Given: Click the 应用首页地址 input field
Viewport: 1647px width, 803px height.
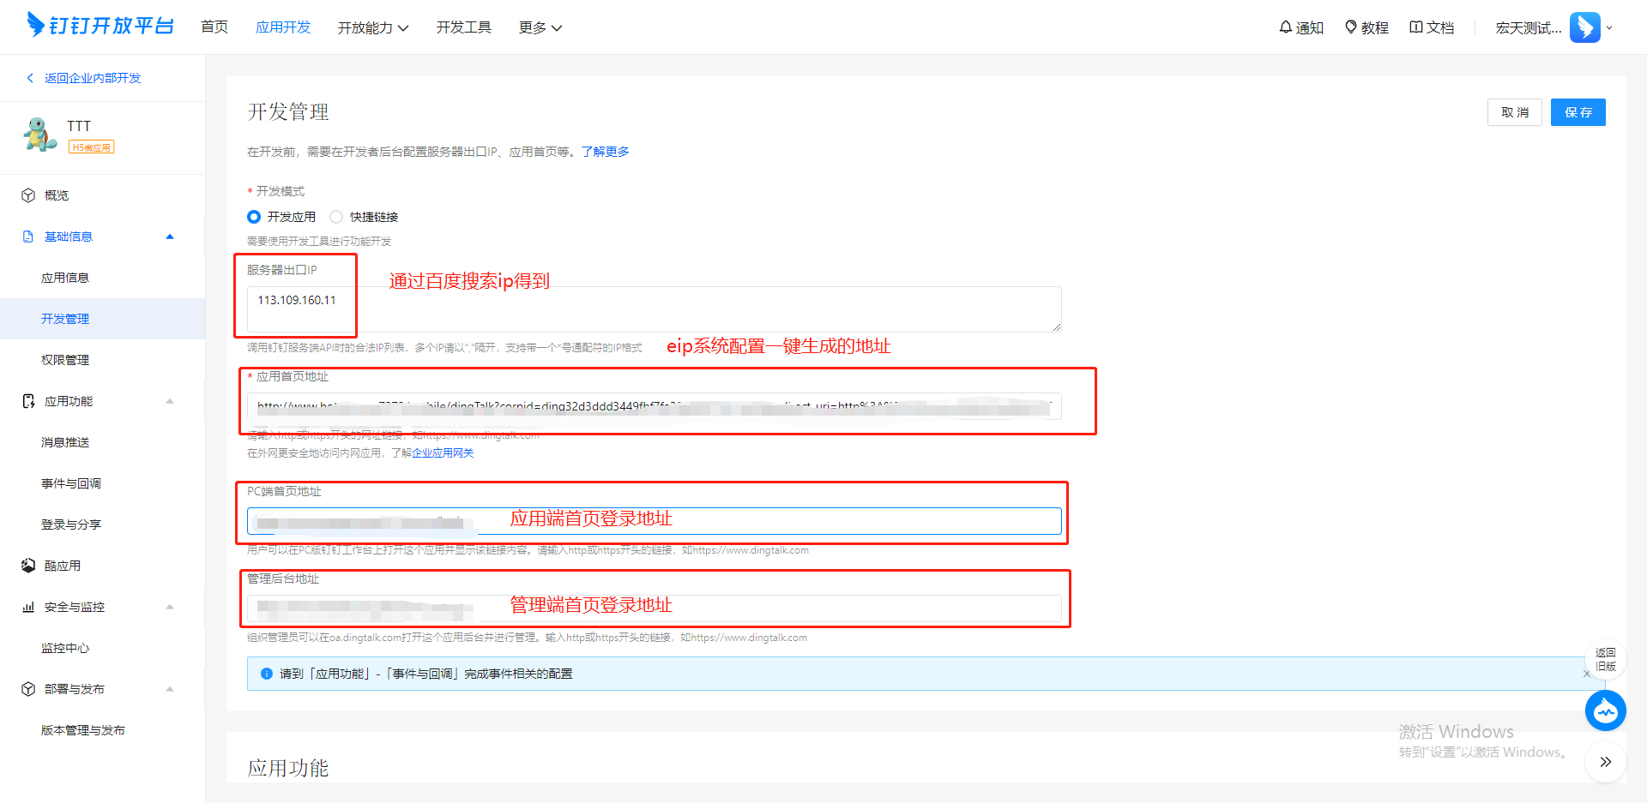Looking at the screenshot, I should (655, 406).
